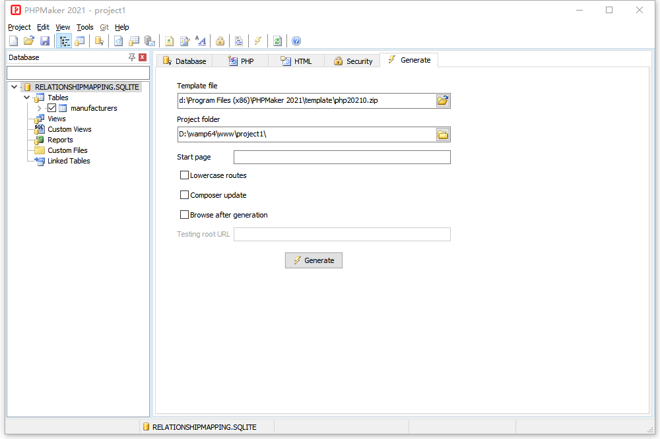The height and width of the screenshot is (439, 660).
Task: Click the table grid with cylinder toolbar icon
Action: [x=134, y=41]
